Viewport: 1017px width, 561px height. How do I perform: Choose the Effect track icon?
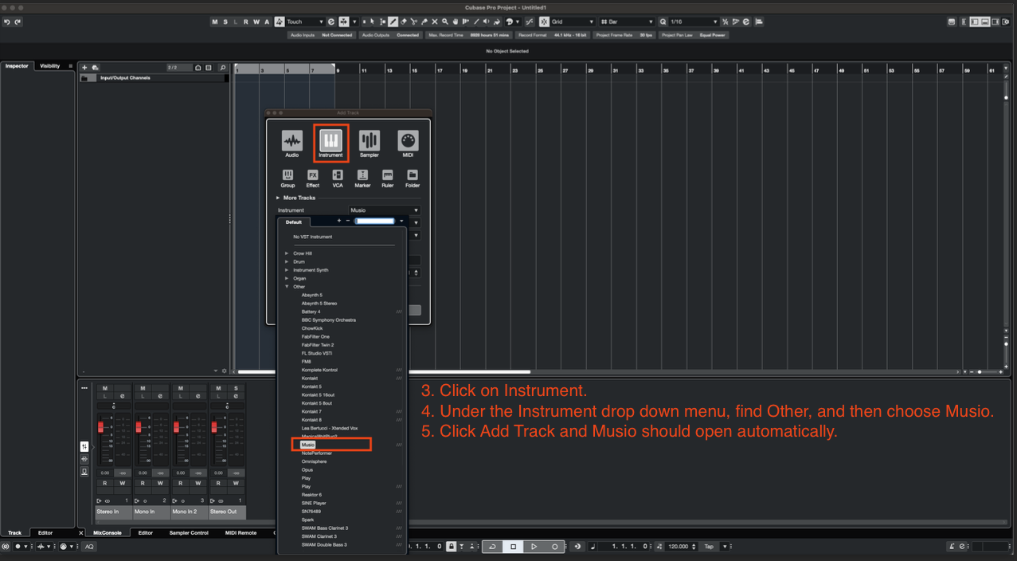[313, 175]
